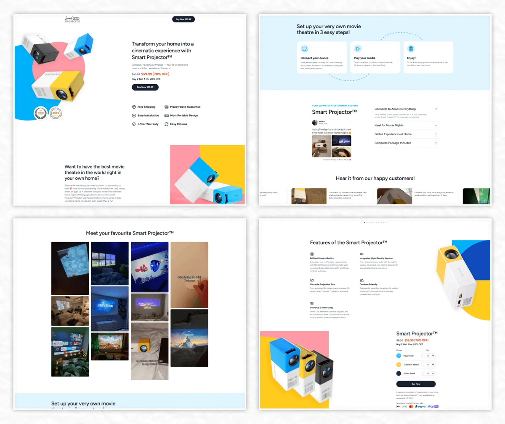Expand the Complete Package Included section

pos(436,143)
